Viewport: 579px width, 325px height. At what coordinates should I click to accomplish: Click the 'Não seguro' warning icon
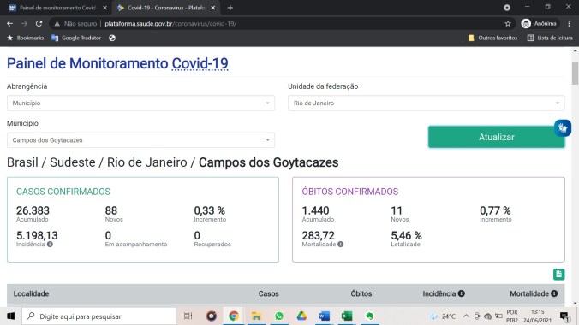[57, 24]
